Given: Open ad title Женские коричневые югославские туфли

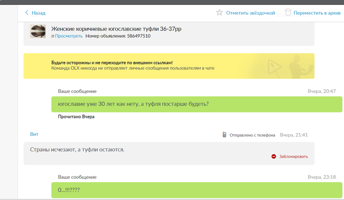Looking at the screenshot, I should click(116, 29).
